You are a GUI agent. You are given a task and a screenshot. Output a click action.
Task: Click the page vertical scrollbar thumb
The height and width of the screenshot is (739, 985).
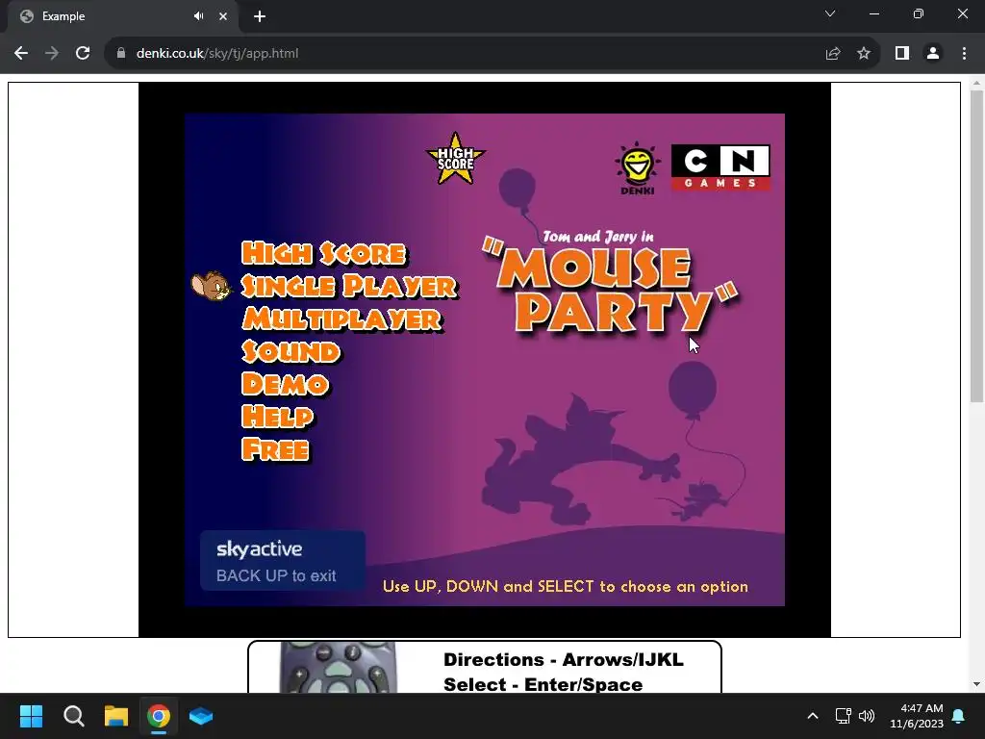pyautogui.click(x=976, y=245)
